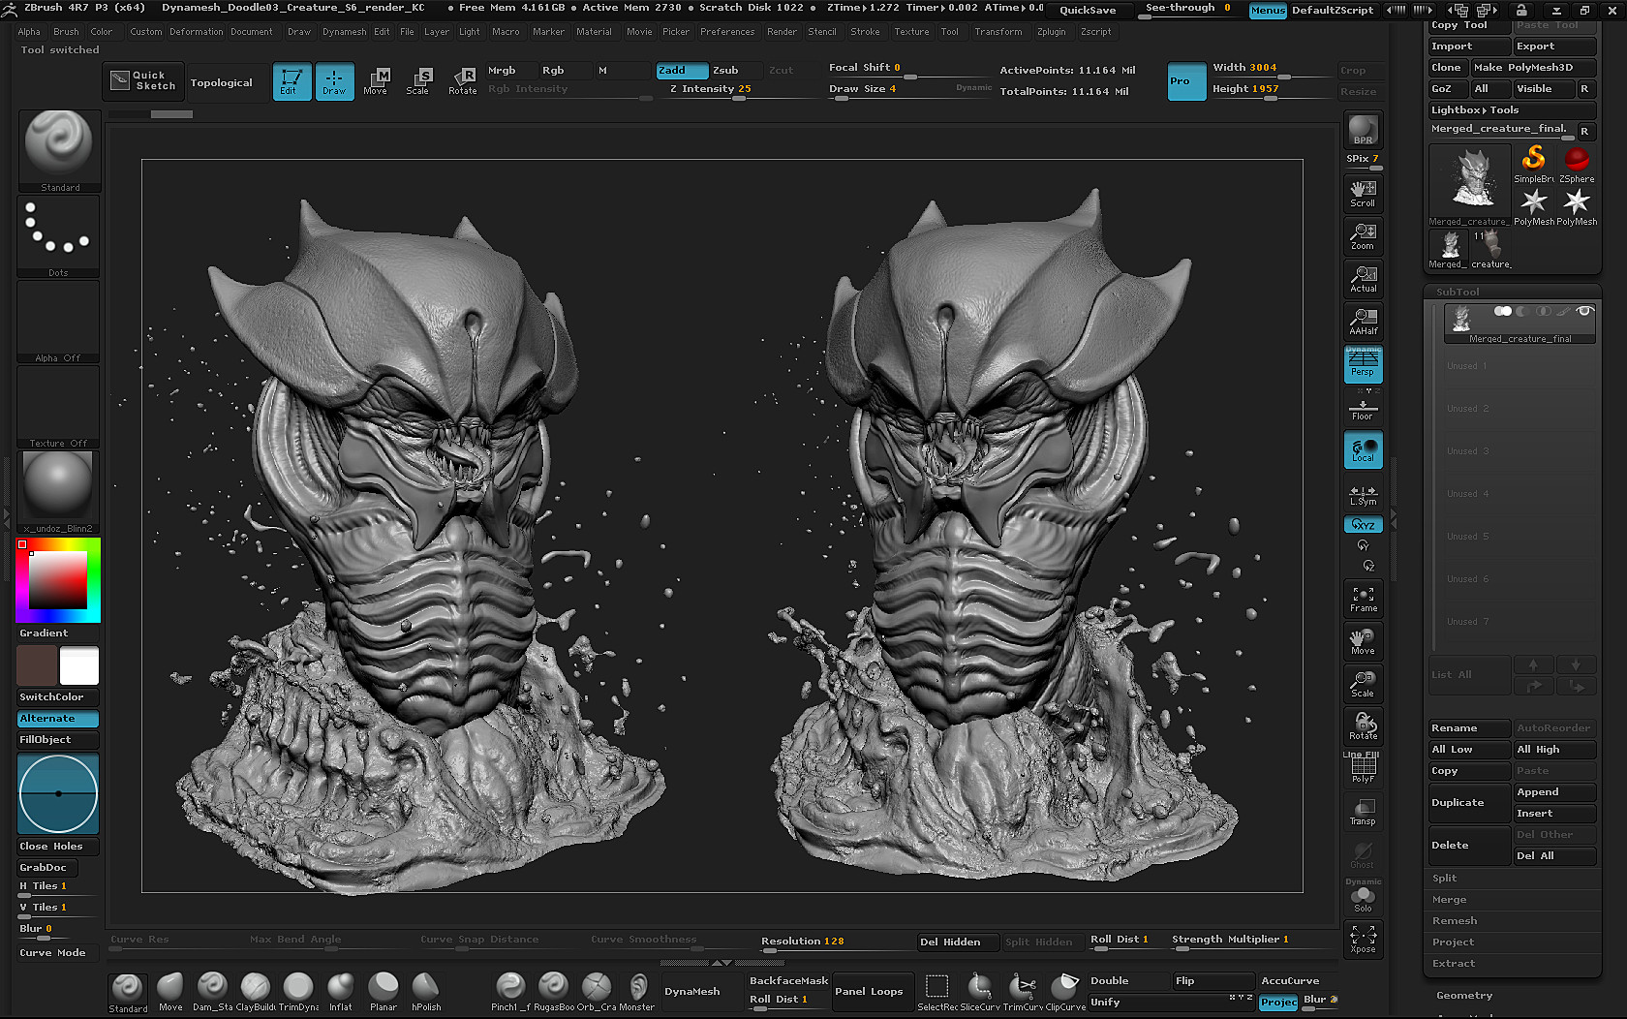Screen dimensions: 1627x1019
Task: Click the Scroll canvas navigation icon
Action: (x=1363, y=194)
